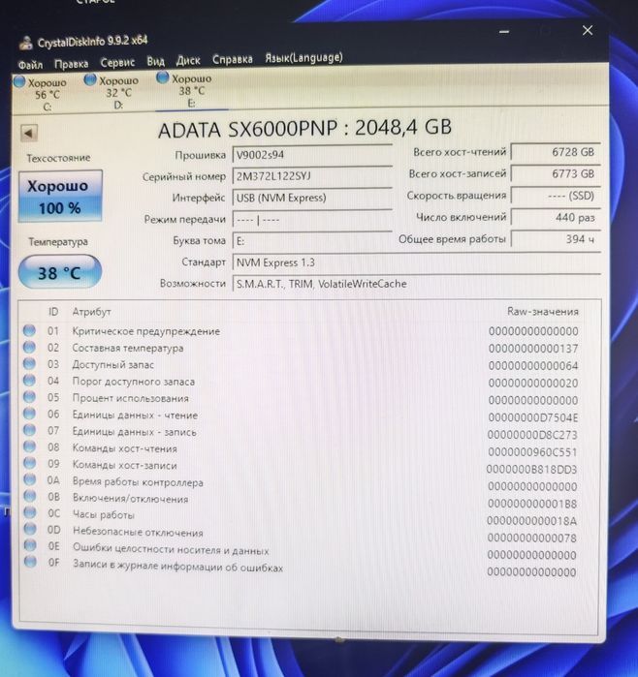The width and height of the screenshot is (638, 677).
Task: Click status circle of Единицы данных - запись row
Action: [x=29, y=430]
